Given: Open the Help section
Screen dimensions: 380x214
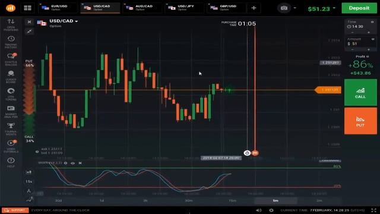Looking at the screenshot, I should [11, 162].
